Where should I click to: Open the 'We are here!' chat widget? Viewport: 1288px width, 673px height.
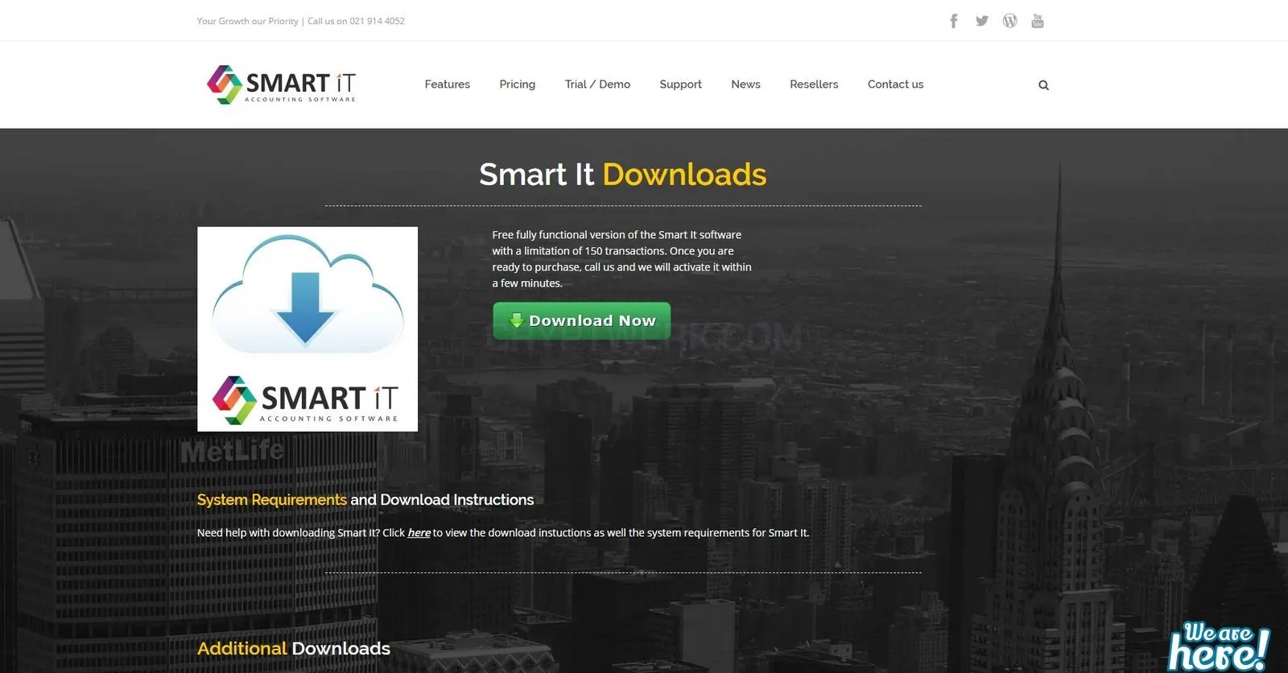pos(1220,646)
